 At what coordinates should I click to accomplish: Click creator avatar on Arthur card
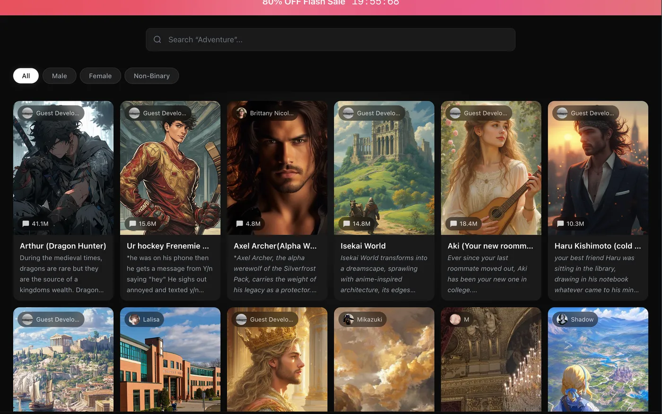pyautogui.click(x=28, y=113)
